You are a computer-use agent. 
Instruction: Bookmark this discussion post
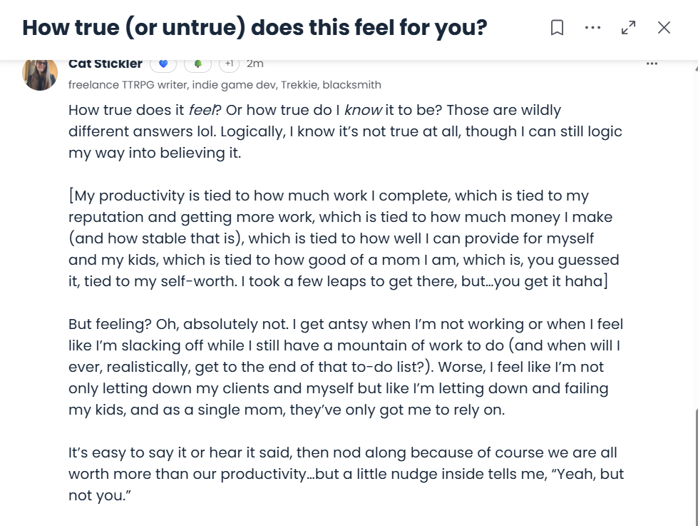pyautogui.click(x=558, y=28)
